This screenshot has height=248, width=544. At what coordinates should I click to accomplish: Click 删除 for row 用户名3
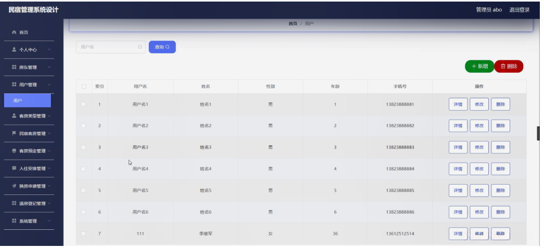(501, 147)
